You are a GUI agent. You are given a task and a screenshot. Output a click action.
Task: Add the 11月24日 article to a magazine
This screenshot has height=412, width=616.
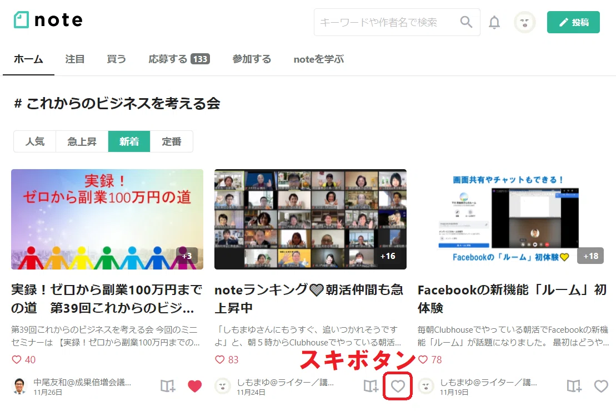[371, 386]
